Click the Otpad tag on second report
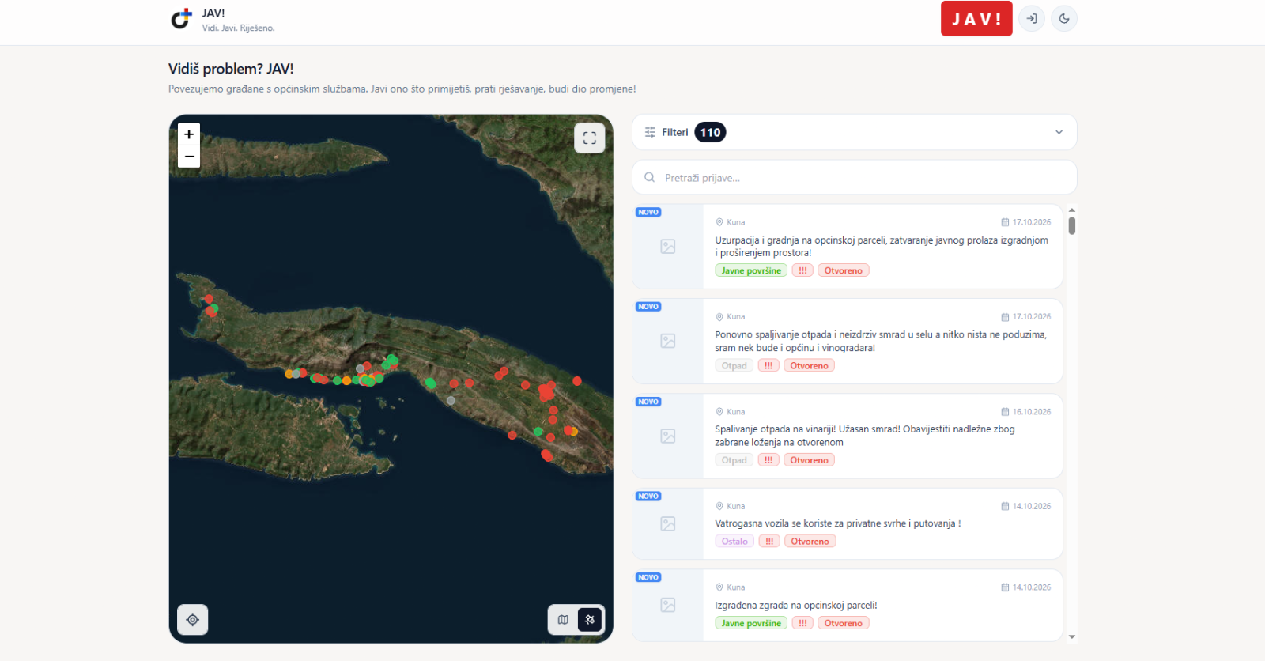The height and width of the screenshot is (661, 1265). pos(734,365)
